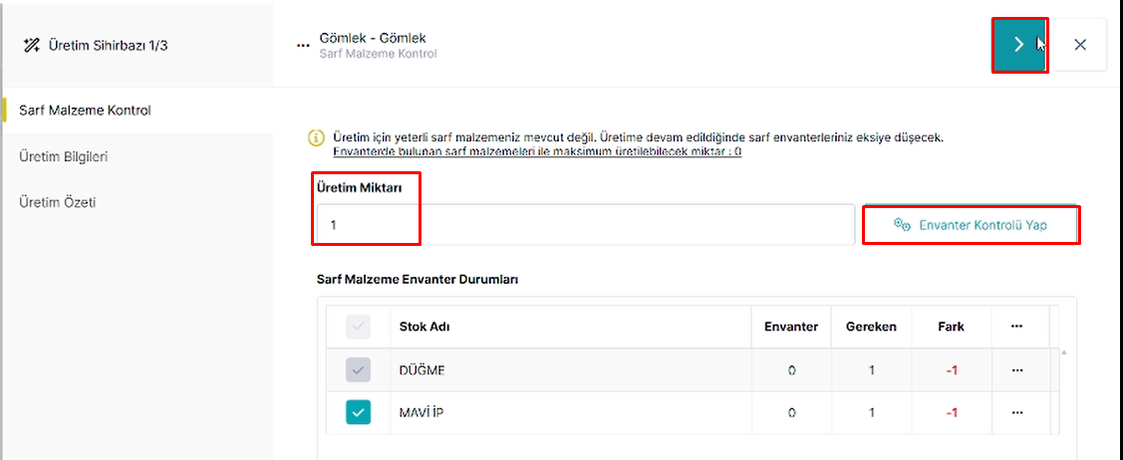Switch to Üretim Özeti step
The height and width of the screenshot is (460, 1123).
[58, 202]
